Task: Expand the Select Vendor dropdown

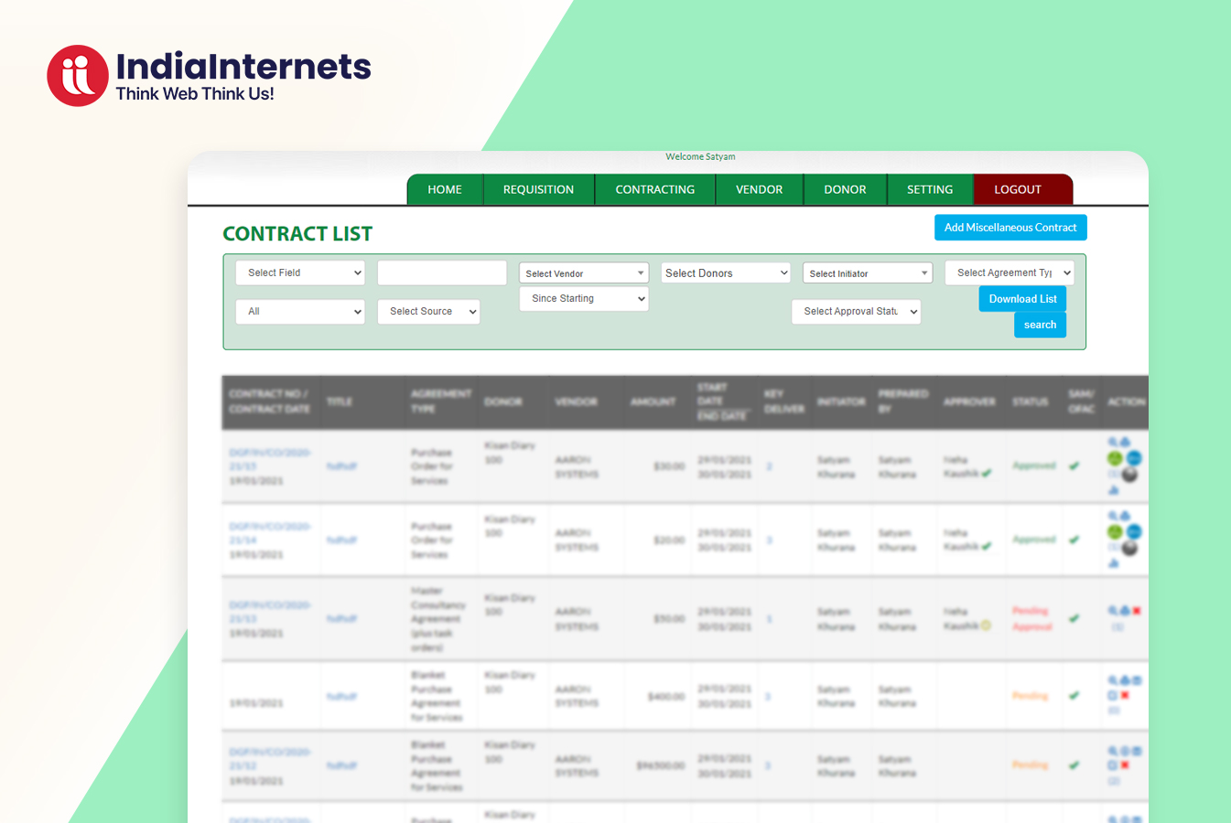Action: pyautogui.click(x=584, y=273)
